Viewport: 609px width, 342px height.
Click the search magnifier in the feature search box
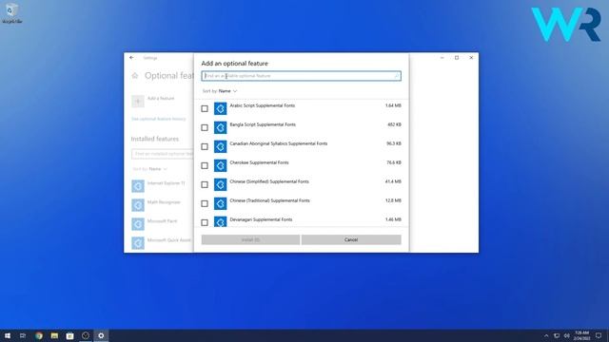397,76
